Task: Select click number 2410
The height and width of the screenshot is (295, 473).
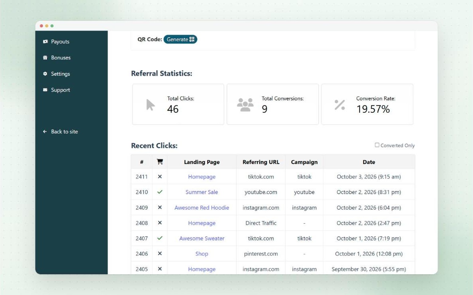Action: (142, 192)
